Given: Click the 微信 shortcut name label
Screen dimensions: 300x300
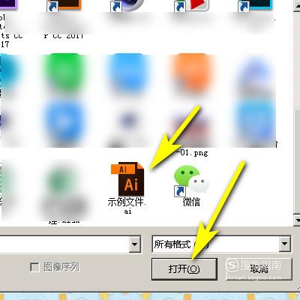Looking at the screenshot, I should pos(191,202).
